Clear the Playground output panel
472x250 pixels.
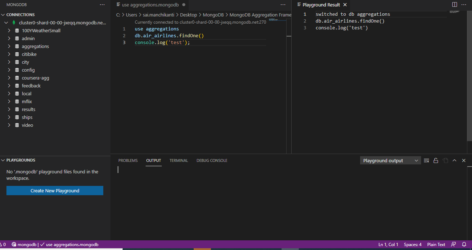[x=426, y=160]
